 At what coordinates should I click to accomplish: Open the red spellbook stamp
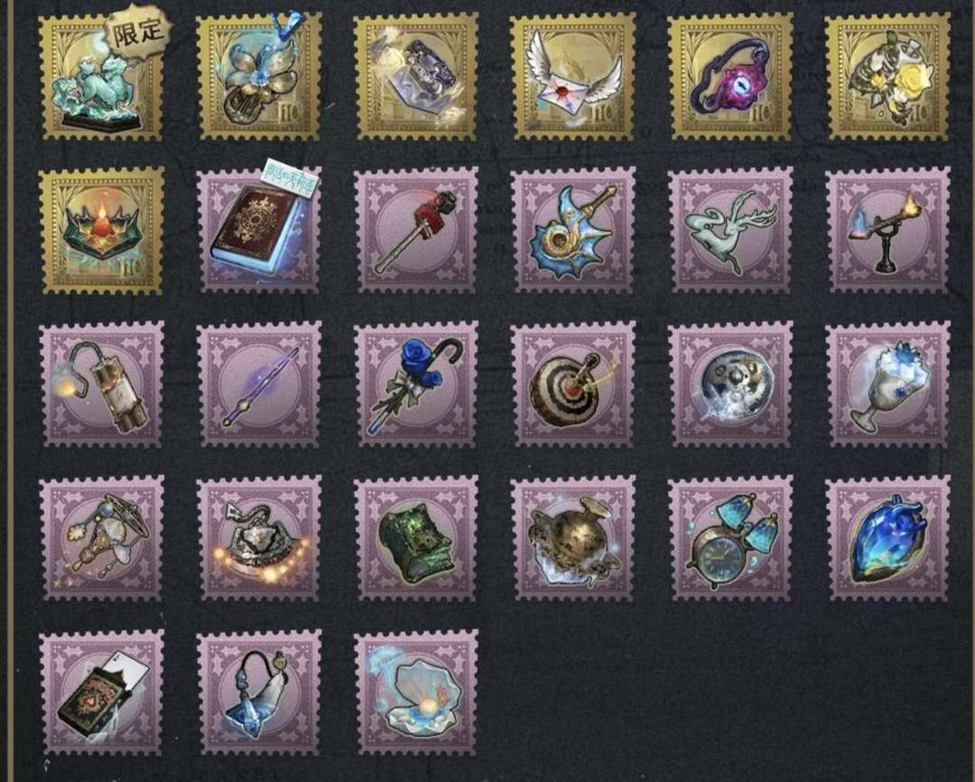coord(259,230)
